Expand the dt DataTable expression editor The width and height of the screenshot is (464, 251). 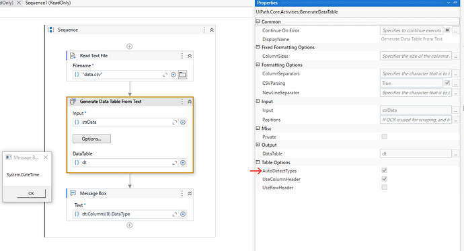(175, 162)
